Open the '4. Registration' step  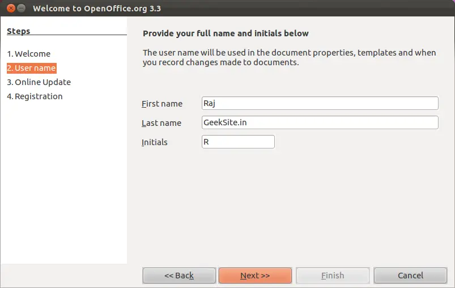pos(35,96)
